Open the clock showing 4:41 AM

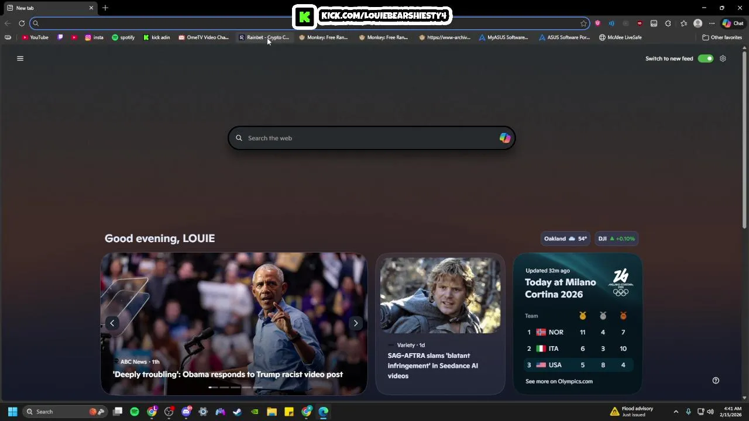(x=732, y=412)
